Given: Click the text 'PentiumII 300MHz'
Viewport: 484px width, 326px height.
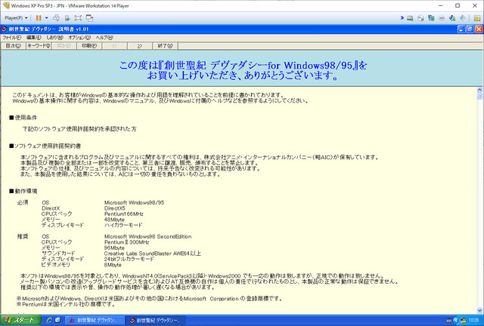Looking at the screenshot, I should tap(126, 242).
